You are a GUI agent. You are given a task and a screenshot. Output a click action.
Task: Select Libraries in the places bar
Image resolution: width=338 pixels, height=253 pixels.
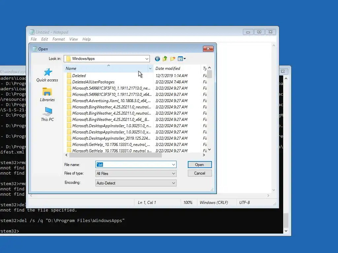pos(47,95)
